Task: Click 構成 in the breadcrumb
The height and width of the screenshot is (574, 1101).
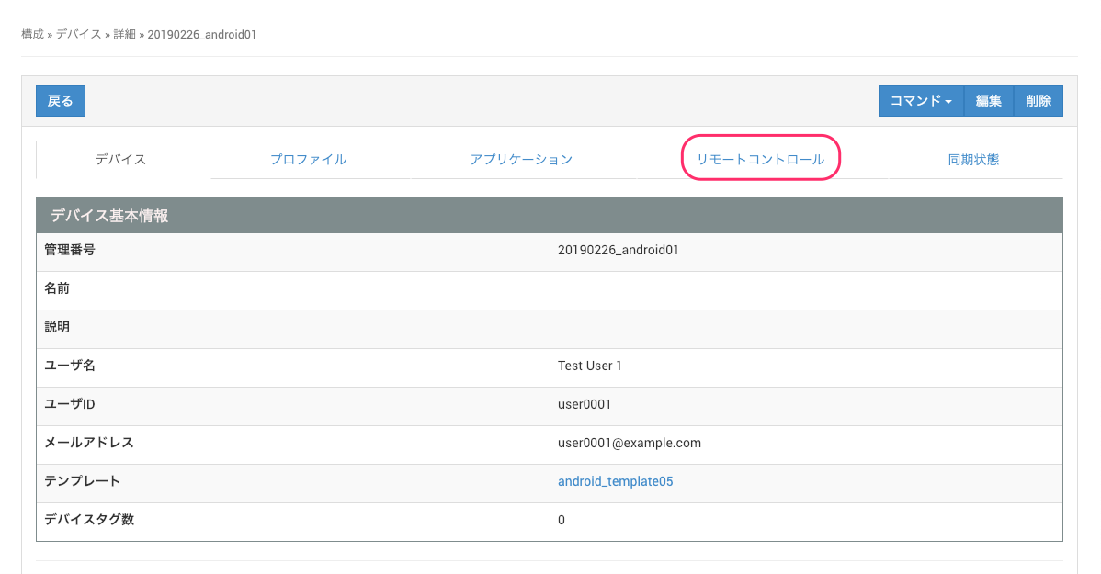Action: tap(32, 34)
